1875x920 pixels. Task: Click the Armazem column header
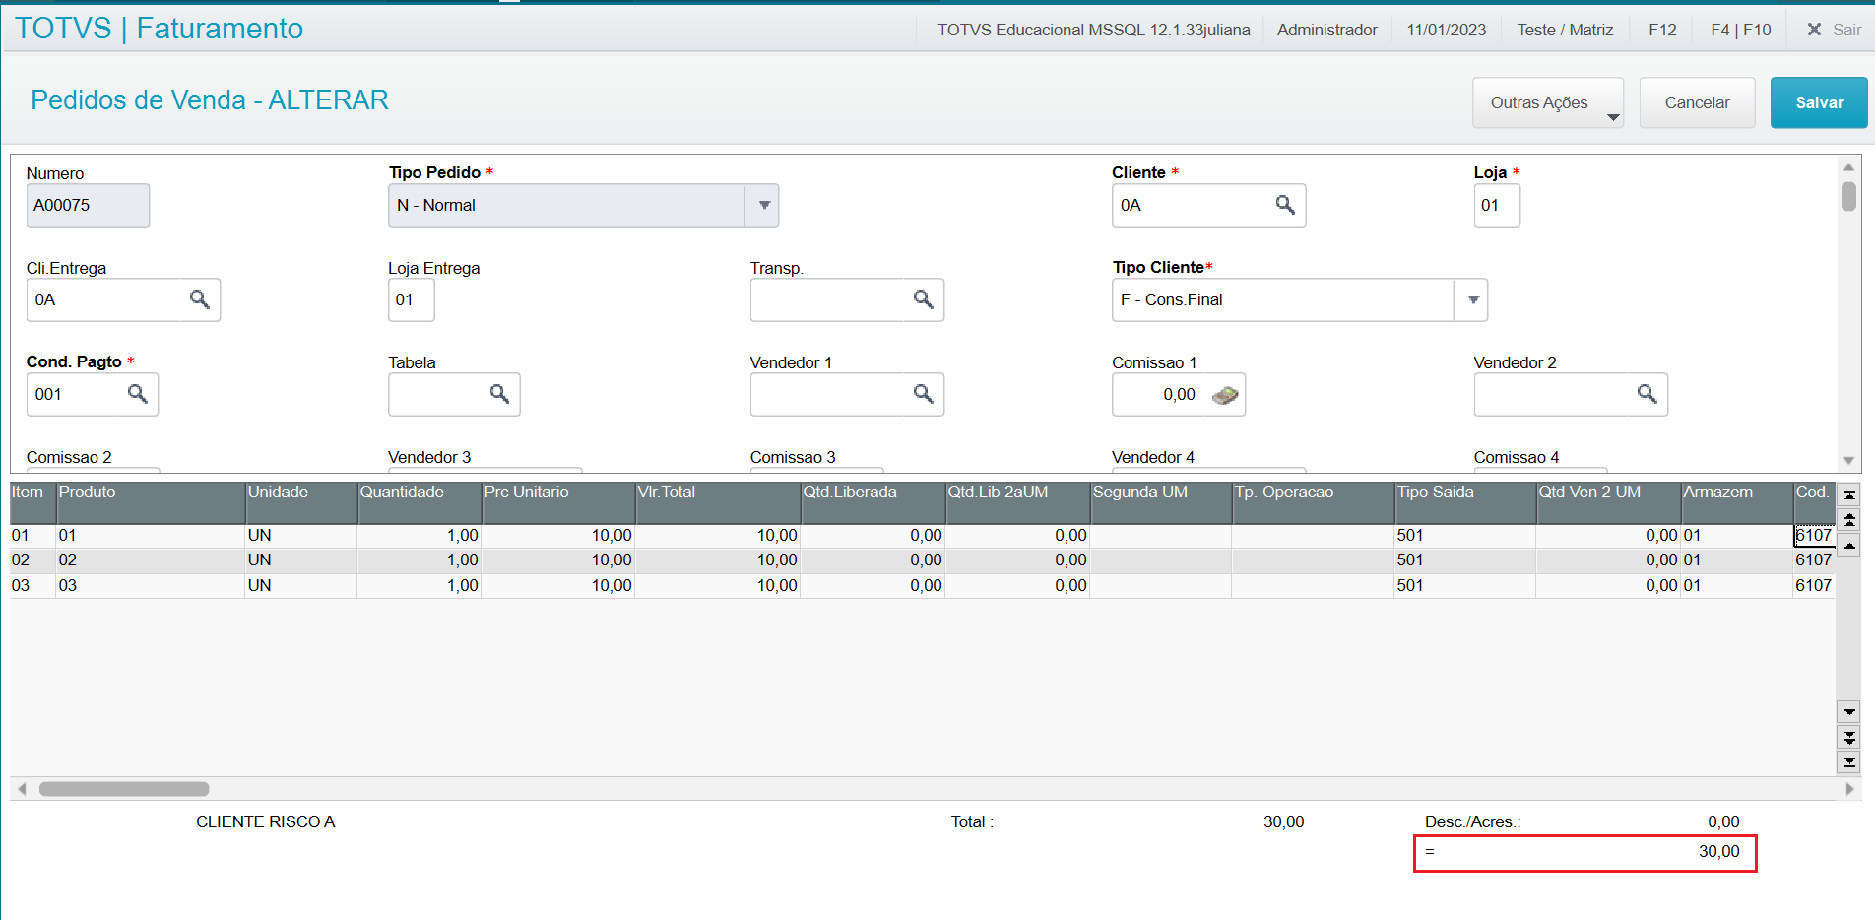[x=1736, y=502]
